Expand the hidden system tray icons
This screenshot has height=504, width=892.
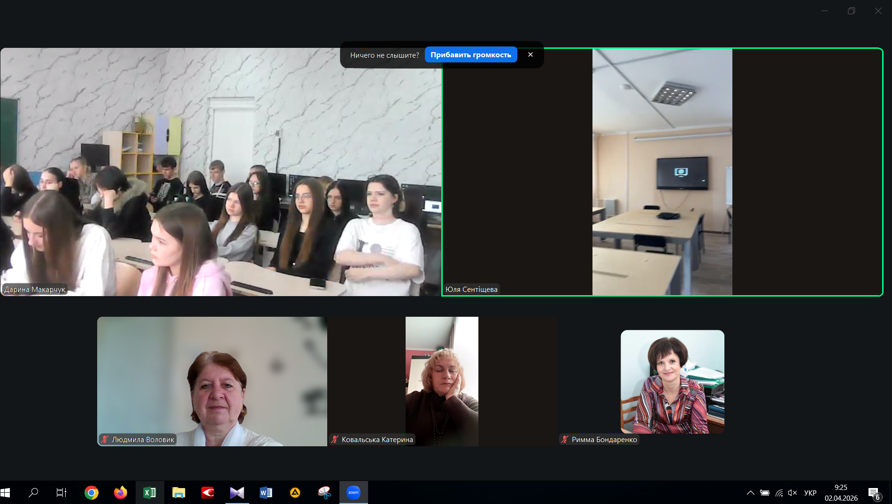point(750,493)
